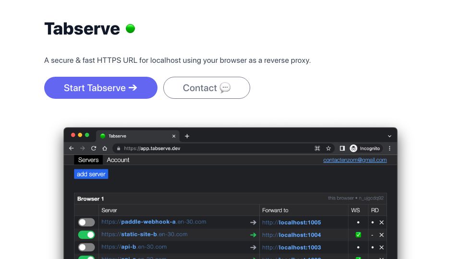Screen dimensions: 461x259
Task: Toggle off the static-site-b server switch
Action: point(86,235)
